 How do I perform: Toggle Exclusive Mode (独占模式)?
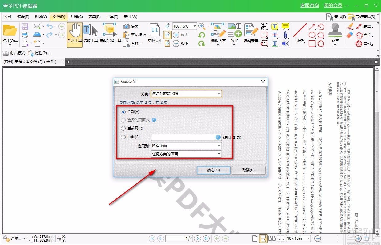14,53
